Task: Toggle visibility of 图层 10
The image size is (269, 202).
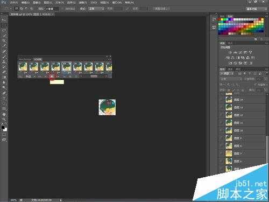Action: tap(222, 130)
